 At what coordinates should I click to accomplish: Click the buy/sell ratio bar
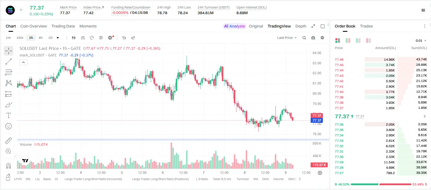(381, 184)
